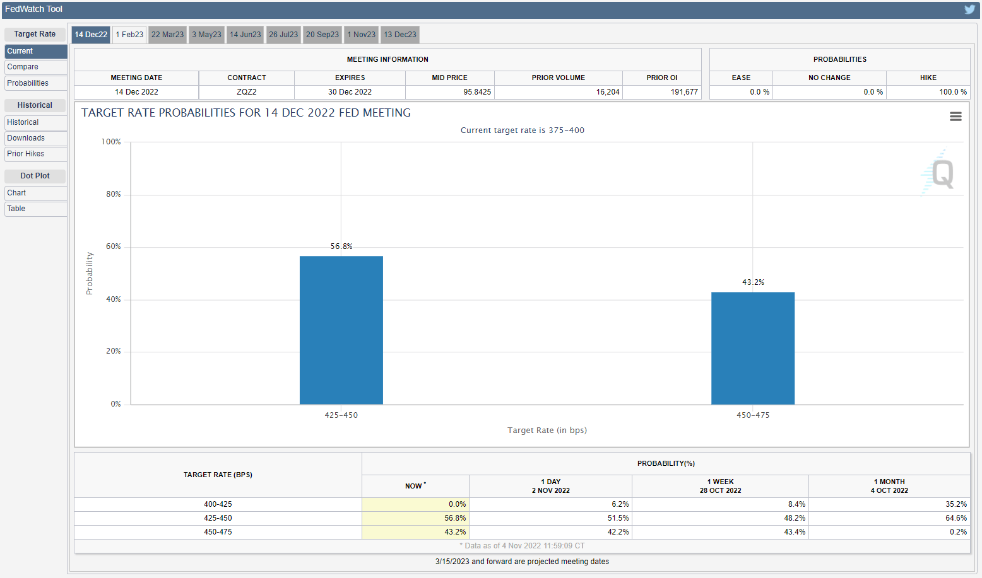
Task: Click the 400-425 target rate row label
Action: tap(218, 504)
